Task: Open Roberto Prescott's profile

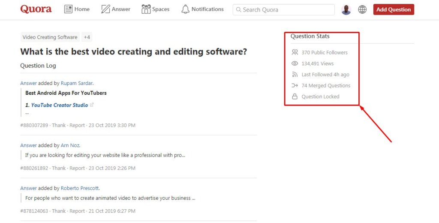Action: [80, 188]
